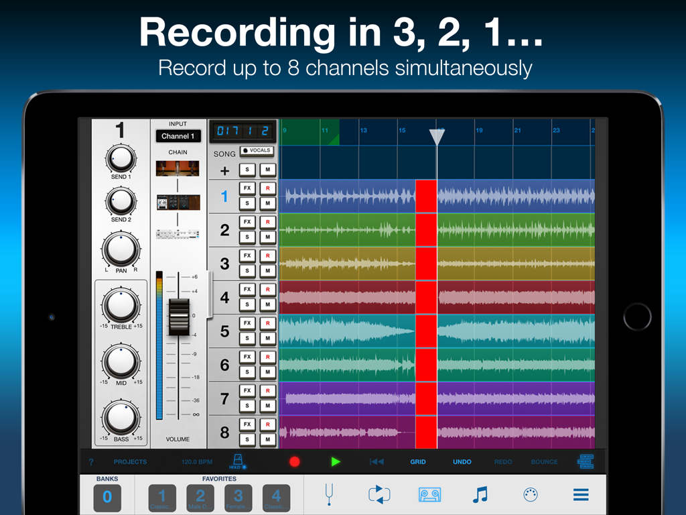Open the hamburger menu icon
686x515 pixels.
coord(580,495)
